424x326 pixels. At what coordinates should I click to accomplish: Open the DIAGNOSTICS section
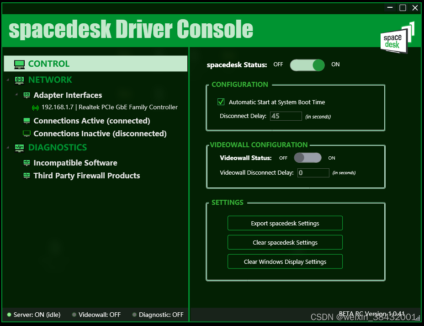(57, 147)
